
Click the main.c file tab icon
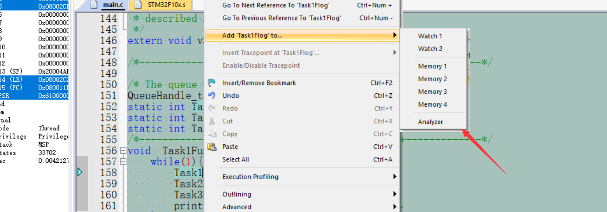(x=95, y=5)
